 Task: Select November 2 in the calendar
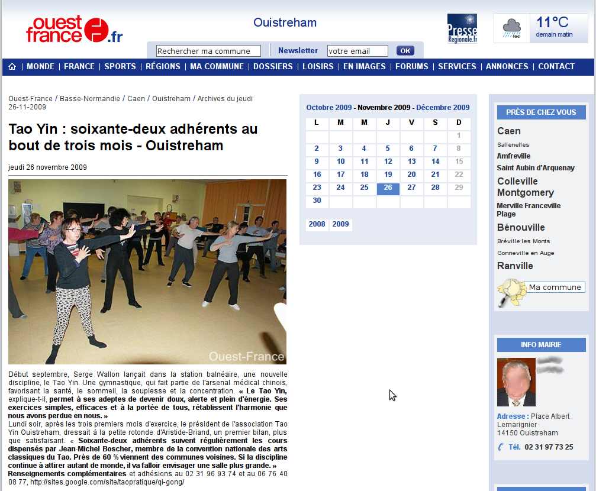317,148
